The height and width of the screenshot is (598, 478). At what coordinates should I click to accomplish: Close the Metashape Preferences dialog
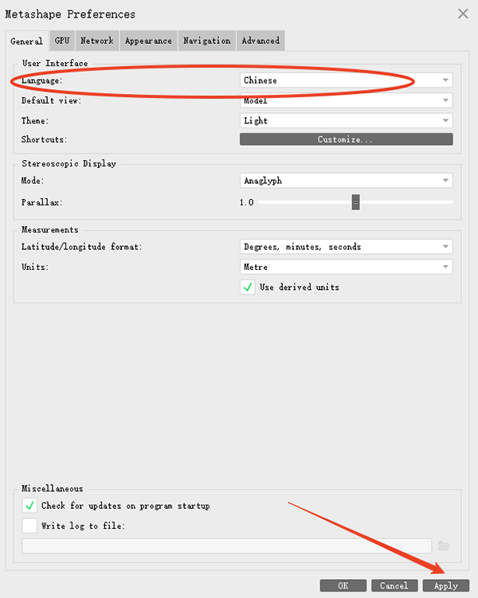point(463,13)
